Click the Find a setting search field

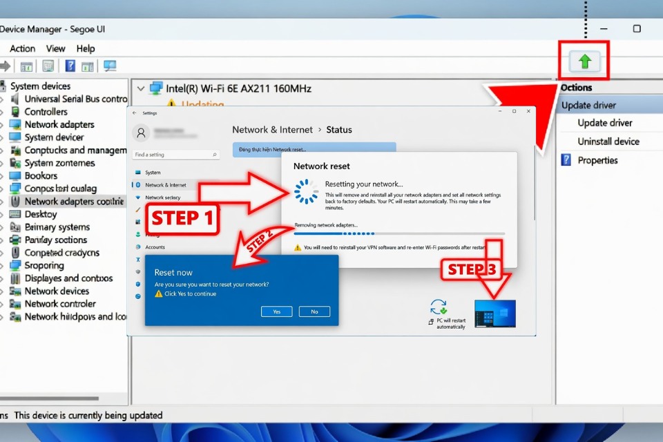pyautogui.click(x=175, y=155)
